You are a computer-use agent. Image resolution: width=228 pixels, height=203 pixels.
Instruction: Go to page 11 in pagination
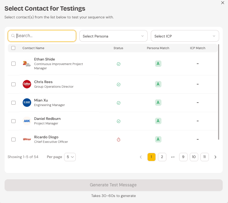click(204, 157)
